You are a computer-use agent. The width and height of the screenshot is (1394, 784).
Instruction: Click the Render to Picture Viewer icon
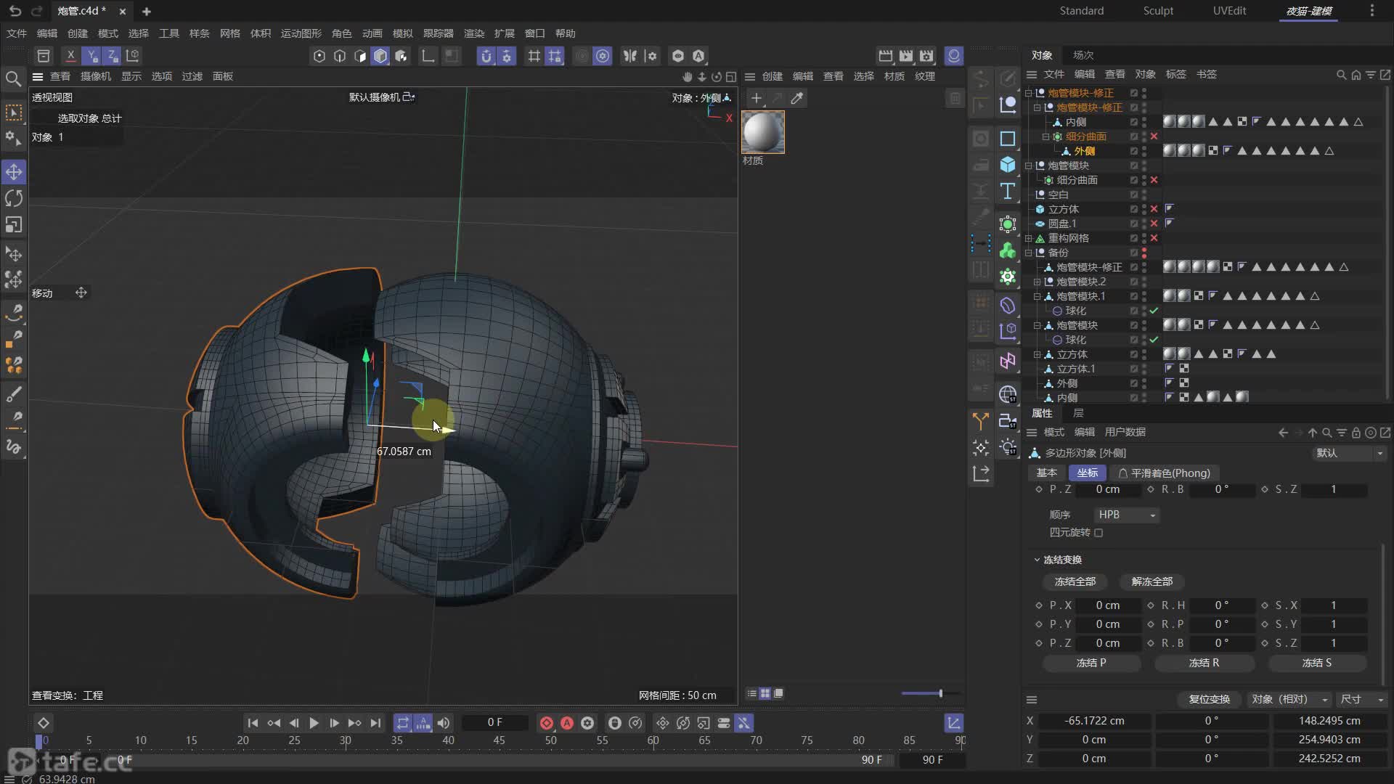(906, 56)
